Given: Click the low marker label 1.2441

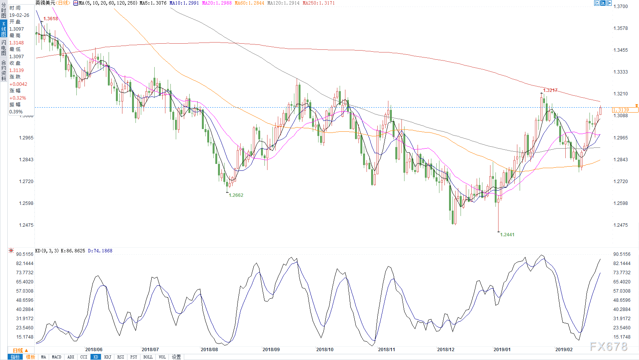Looking at the screenshot, I should pyautogui.click(x=507, y=235).
